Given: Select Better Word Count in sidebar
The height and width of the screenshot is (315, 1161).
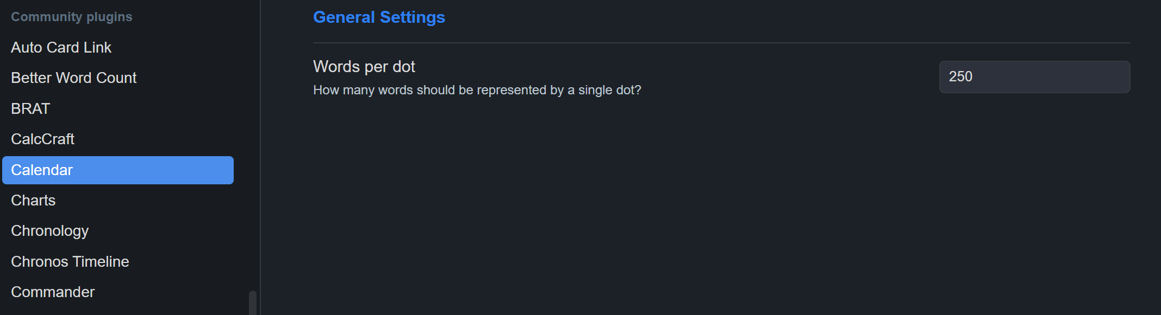Looking at the screenshot, I should [x=73, y=78].
